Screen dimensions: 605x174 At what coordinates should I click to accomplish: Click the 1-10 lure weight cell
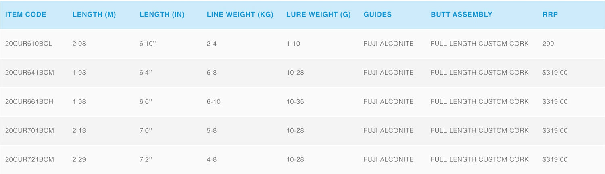point(293,44)
